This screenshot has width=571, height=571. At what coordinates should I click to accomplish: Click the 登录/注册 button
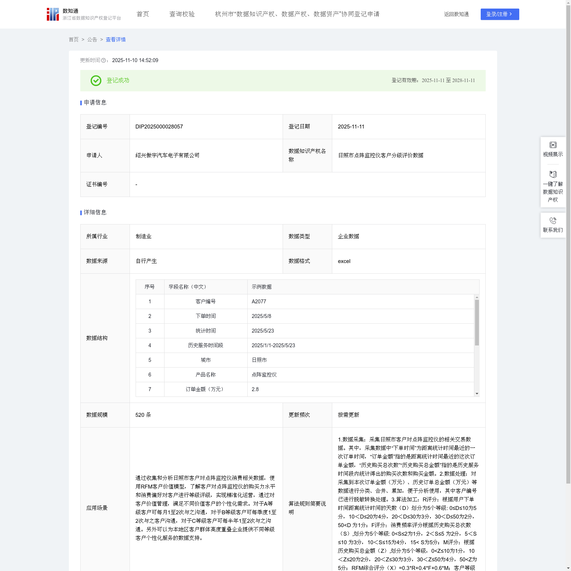[x=500, y=14]
